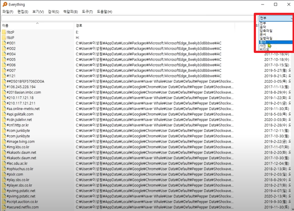
Task: Click date 2017-12-11(월)
Action: (276, 130)
